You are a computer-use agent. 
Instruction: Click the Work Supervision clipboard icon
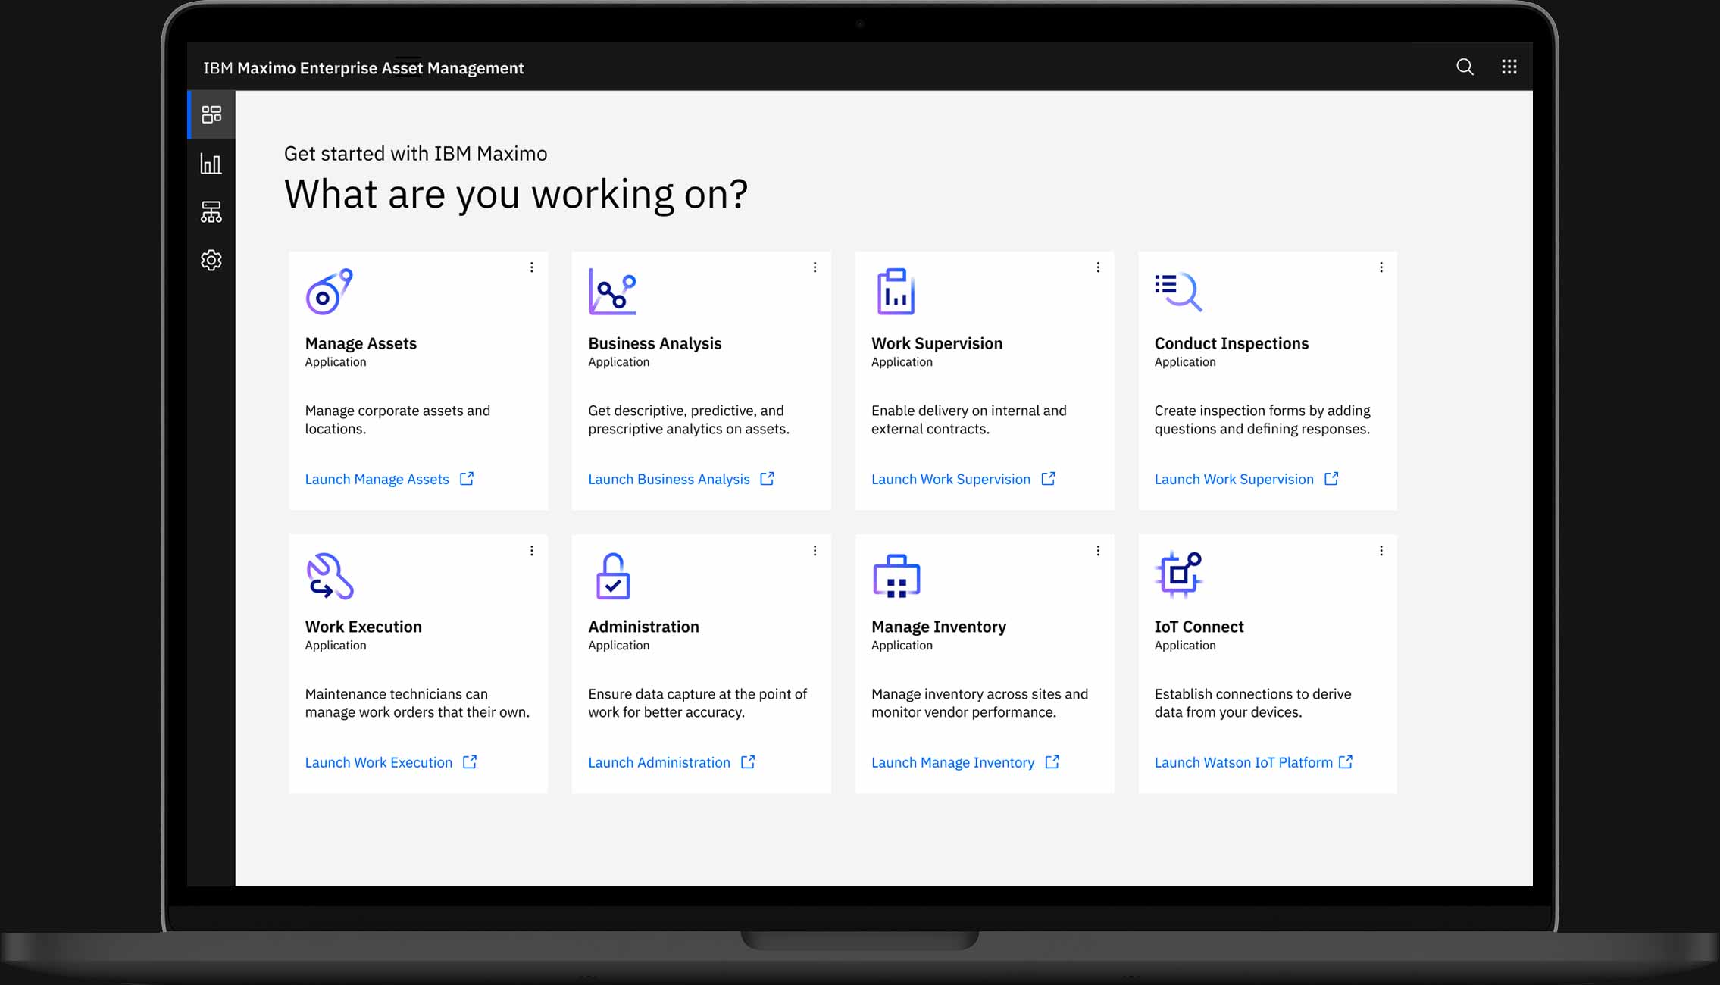point(896,292)
